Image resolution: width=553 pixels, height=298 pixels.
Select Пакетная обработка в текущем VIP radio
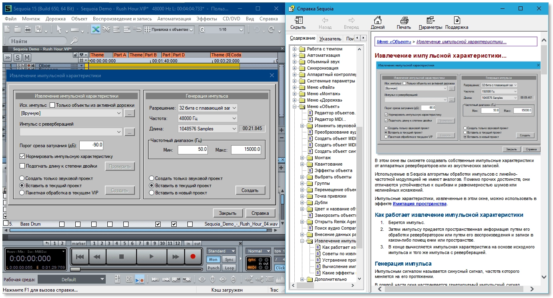(x=22, y=193)
